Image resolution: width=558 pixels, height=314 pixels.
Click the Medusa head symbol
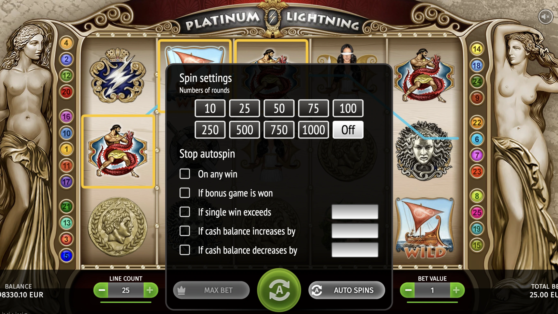[x=424, y=151]
